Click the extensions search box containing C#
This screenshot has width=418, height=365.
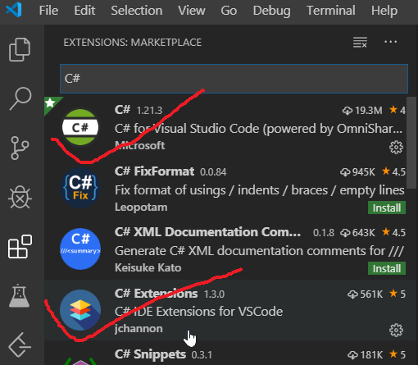tap(234, 79)
